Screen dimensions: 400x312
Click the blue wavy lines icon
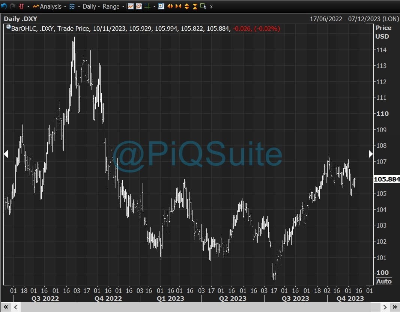coord(72,6)
